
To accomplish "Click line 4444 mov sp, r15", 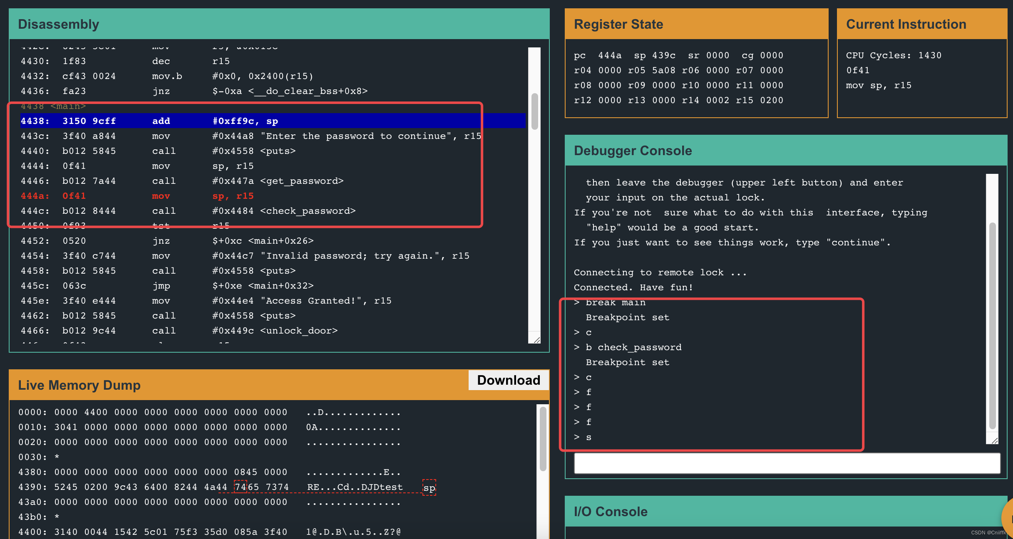I will pyautogui.click(x=137, y=166).
